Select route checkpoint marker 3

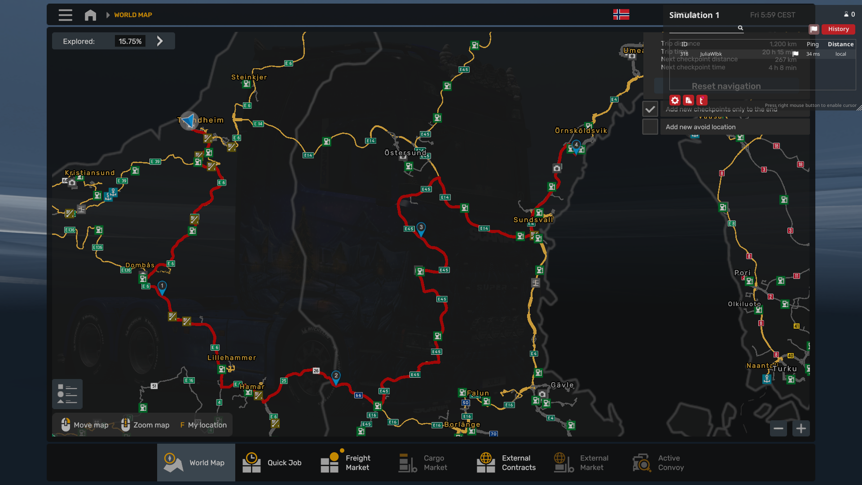pos(421,228)
